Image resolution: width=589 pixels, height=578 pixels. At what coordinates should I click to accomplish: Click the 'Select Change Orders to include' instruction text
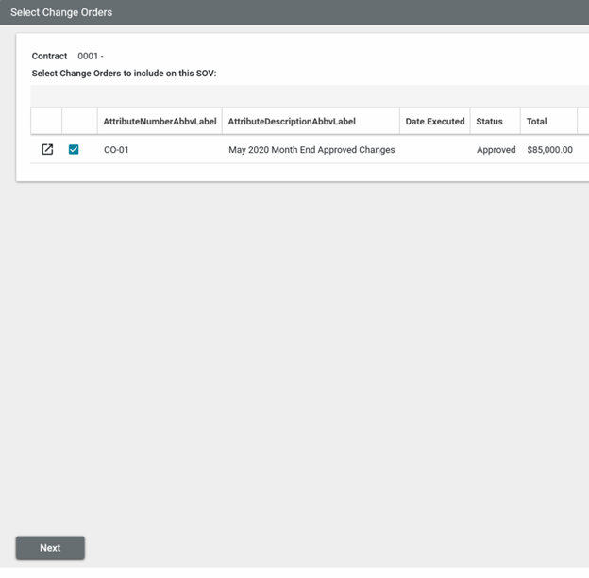[124, 74]
